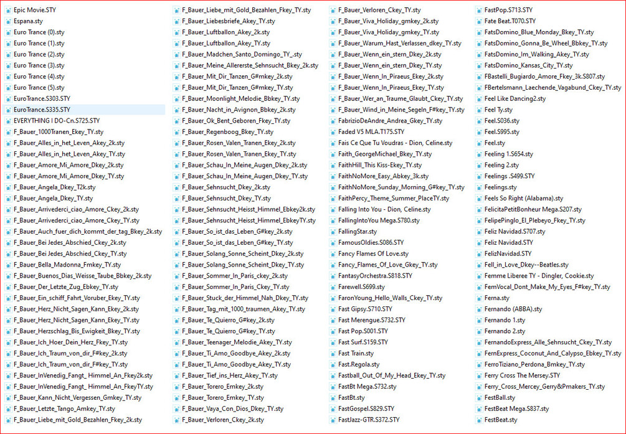
Task: Select F_Bauer_Tief_ins_Herz_Akey_TY.sty
Action: tap(230, 375)
